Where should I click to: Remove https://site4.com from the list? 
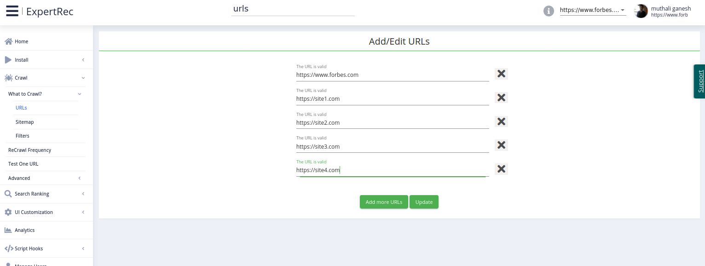coord(501,169)
